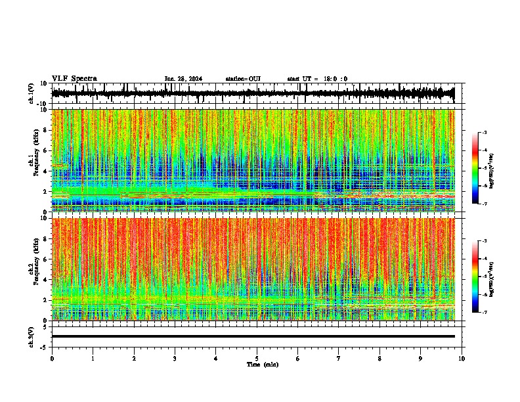The width and height of the screenshot is (520, 402).
Task: Click the 'ch.3(V)' axis label
Action: (32, 337)
